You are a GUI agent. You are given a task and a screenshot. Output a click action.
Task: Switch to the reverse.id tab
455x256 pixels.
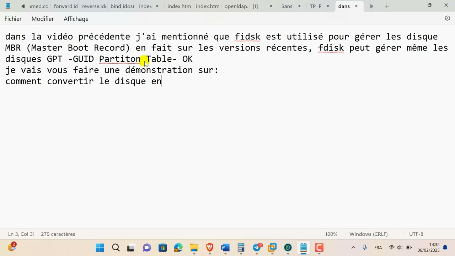tap(94, 6)
